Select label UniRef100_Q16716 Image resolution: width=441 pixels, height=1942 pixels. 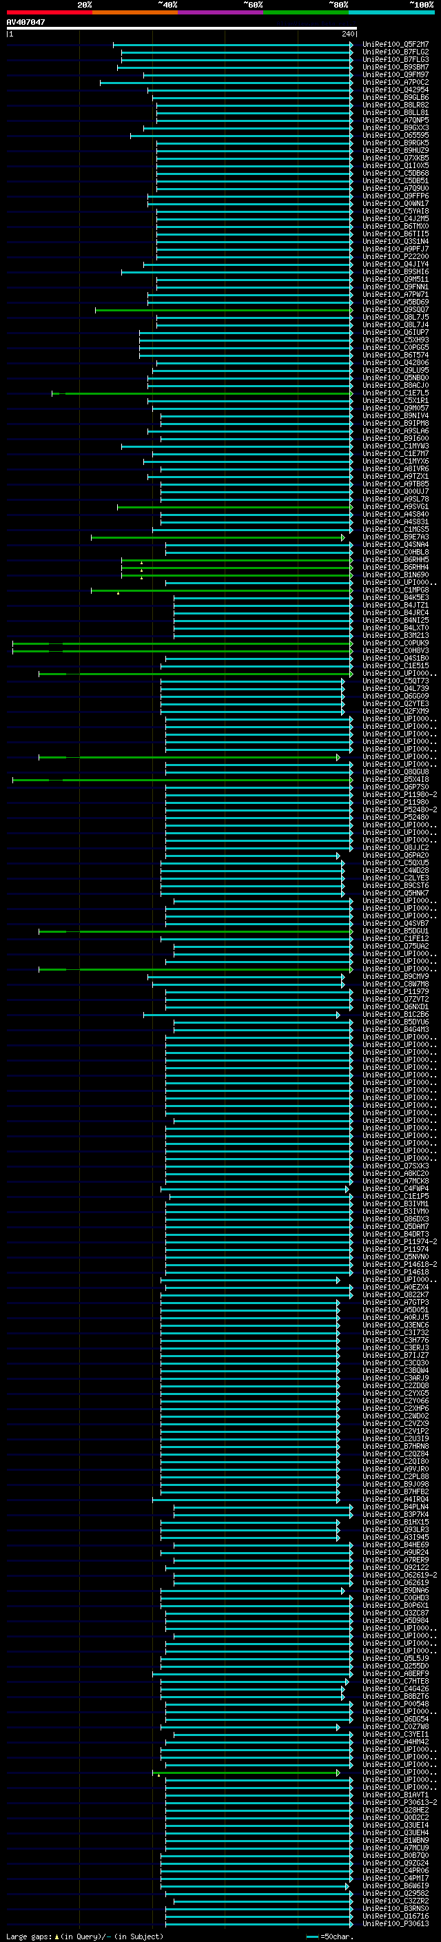tap(396, 1916)
